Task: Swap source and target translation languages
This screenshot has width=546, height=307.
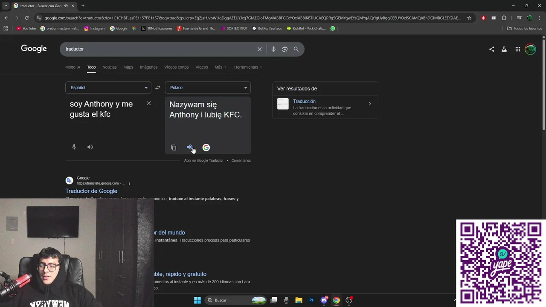Action: pyautogui.click(x=158, y=87)
